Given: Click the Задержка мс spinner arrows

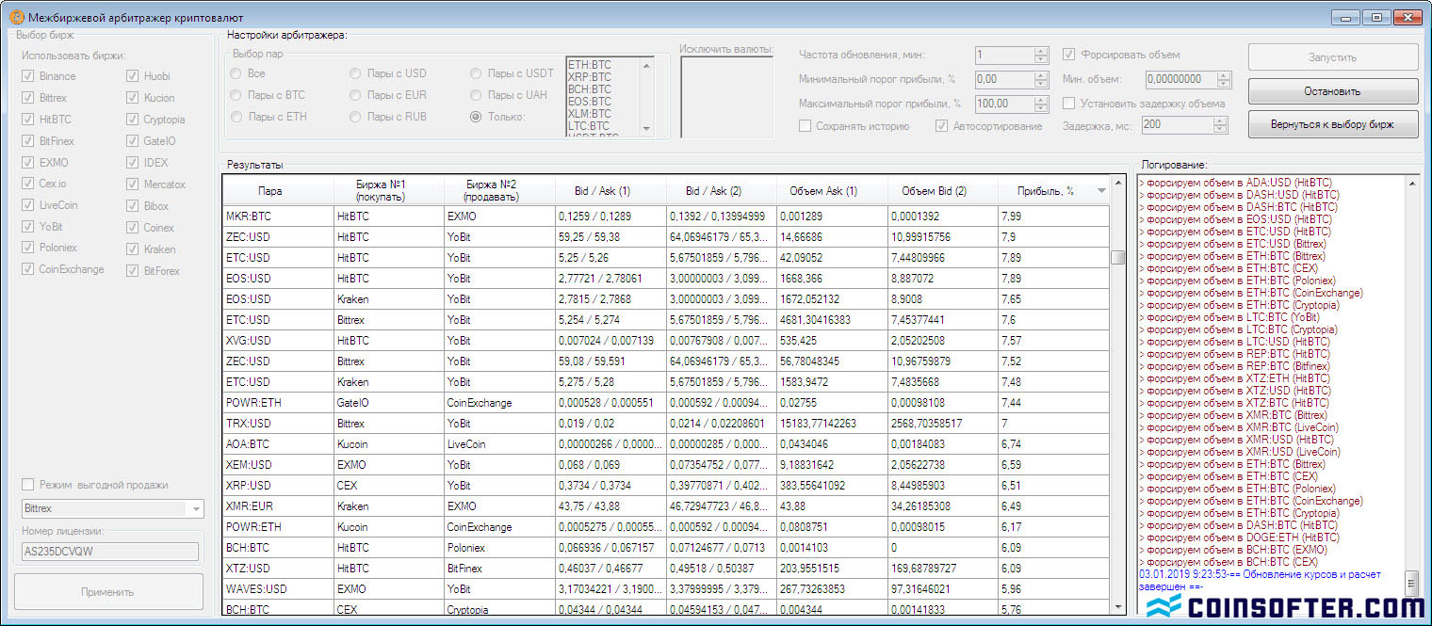Looking at the screenshot, I should (x=1221, y=125).
